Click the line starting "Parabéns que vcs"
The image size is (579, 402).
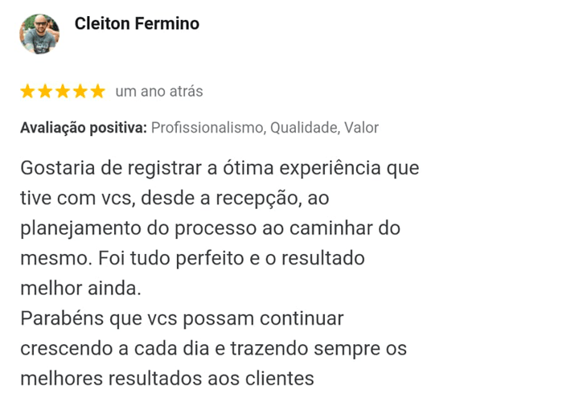[x=182, y=318]
